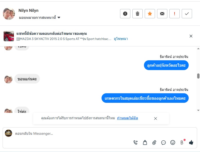Delete conversation using the trash icon
Viewport: 200px width, 152px height.
(x=138, y=14)
